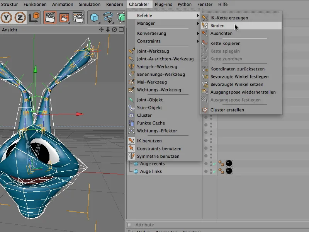
Task: Render to Picture Viewer icon
Action: point(64,17)
